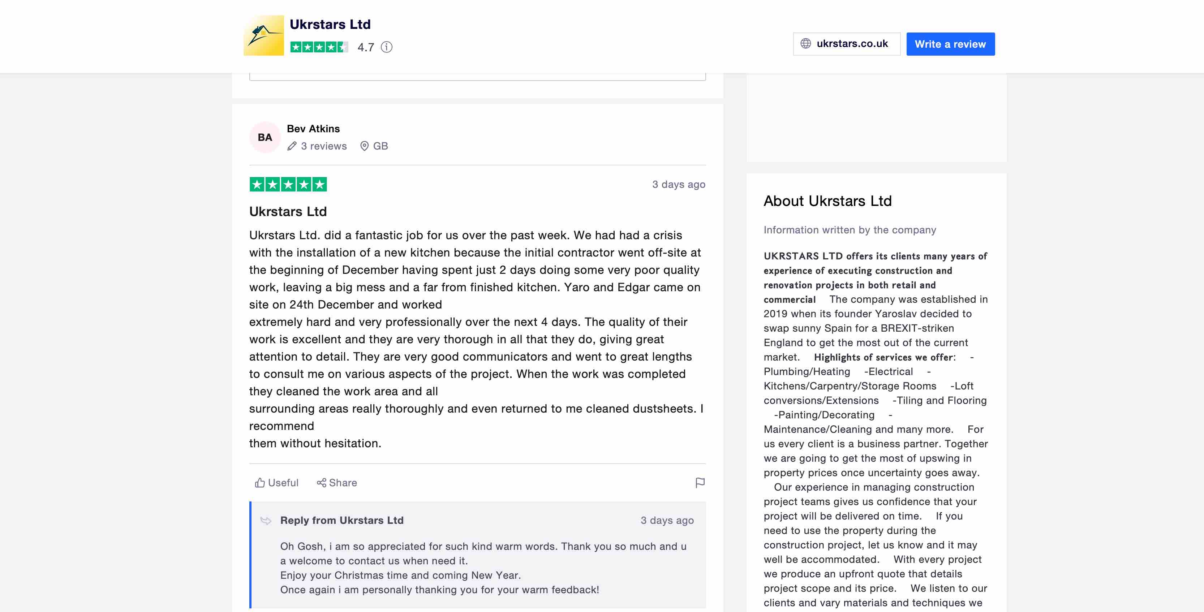
Task: Click the Reply from Ukrstars Ltd heading
Action: (x=342, y=521)
